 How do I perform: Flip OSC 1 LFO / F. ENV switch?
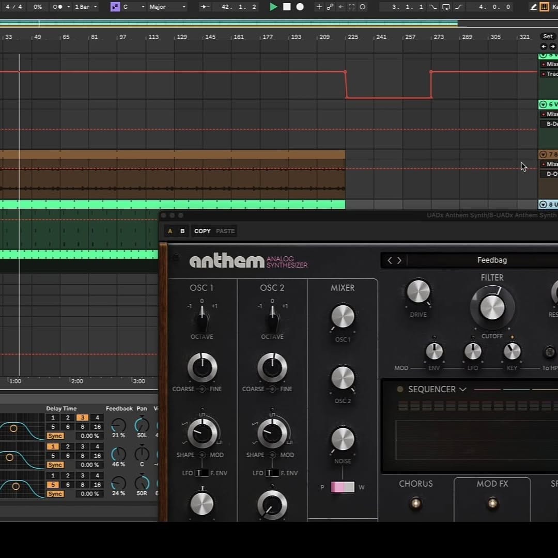coord(202,473)
